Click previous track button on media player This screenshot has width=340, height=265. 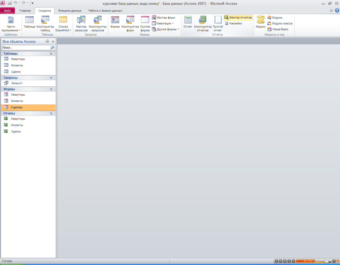(x=289, y=261)
